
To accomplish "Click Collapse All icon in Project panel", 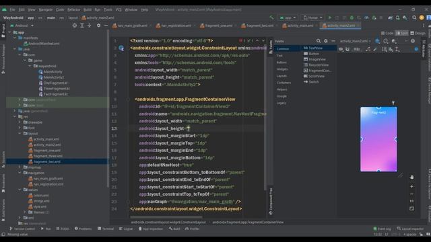I will (90, 26).
